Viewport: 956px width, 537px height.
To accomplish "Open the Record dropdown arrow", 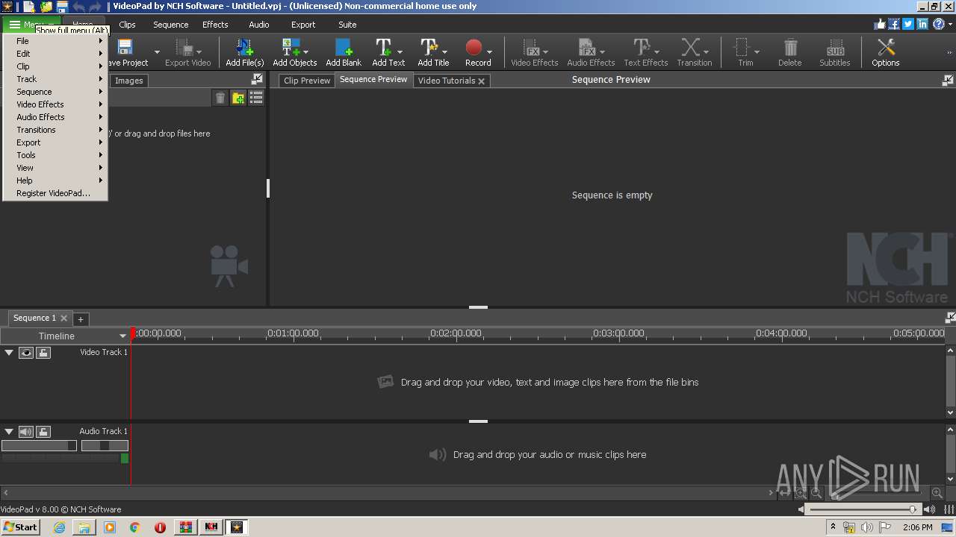I will pos(490,52).
